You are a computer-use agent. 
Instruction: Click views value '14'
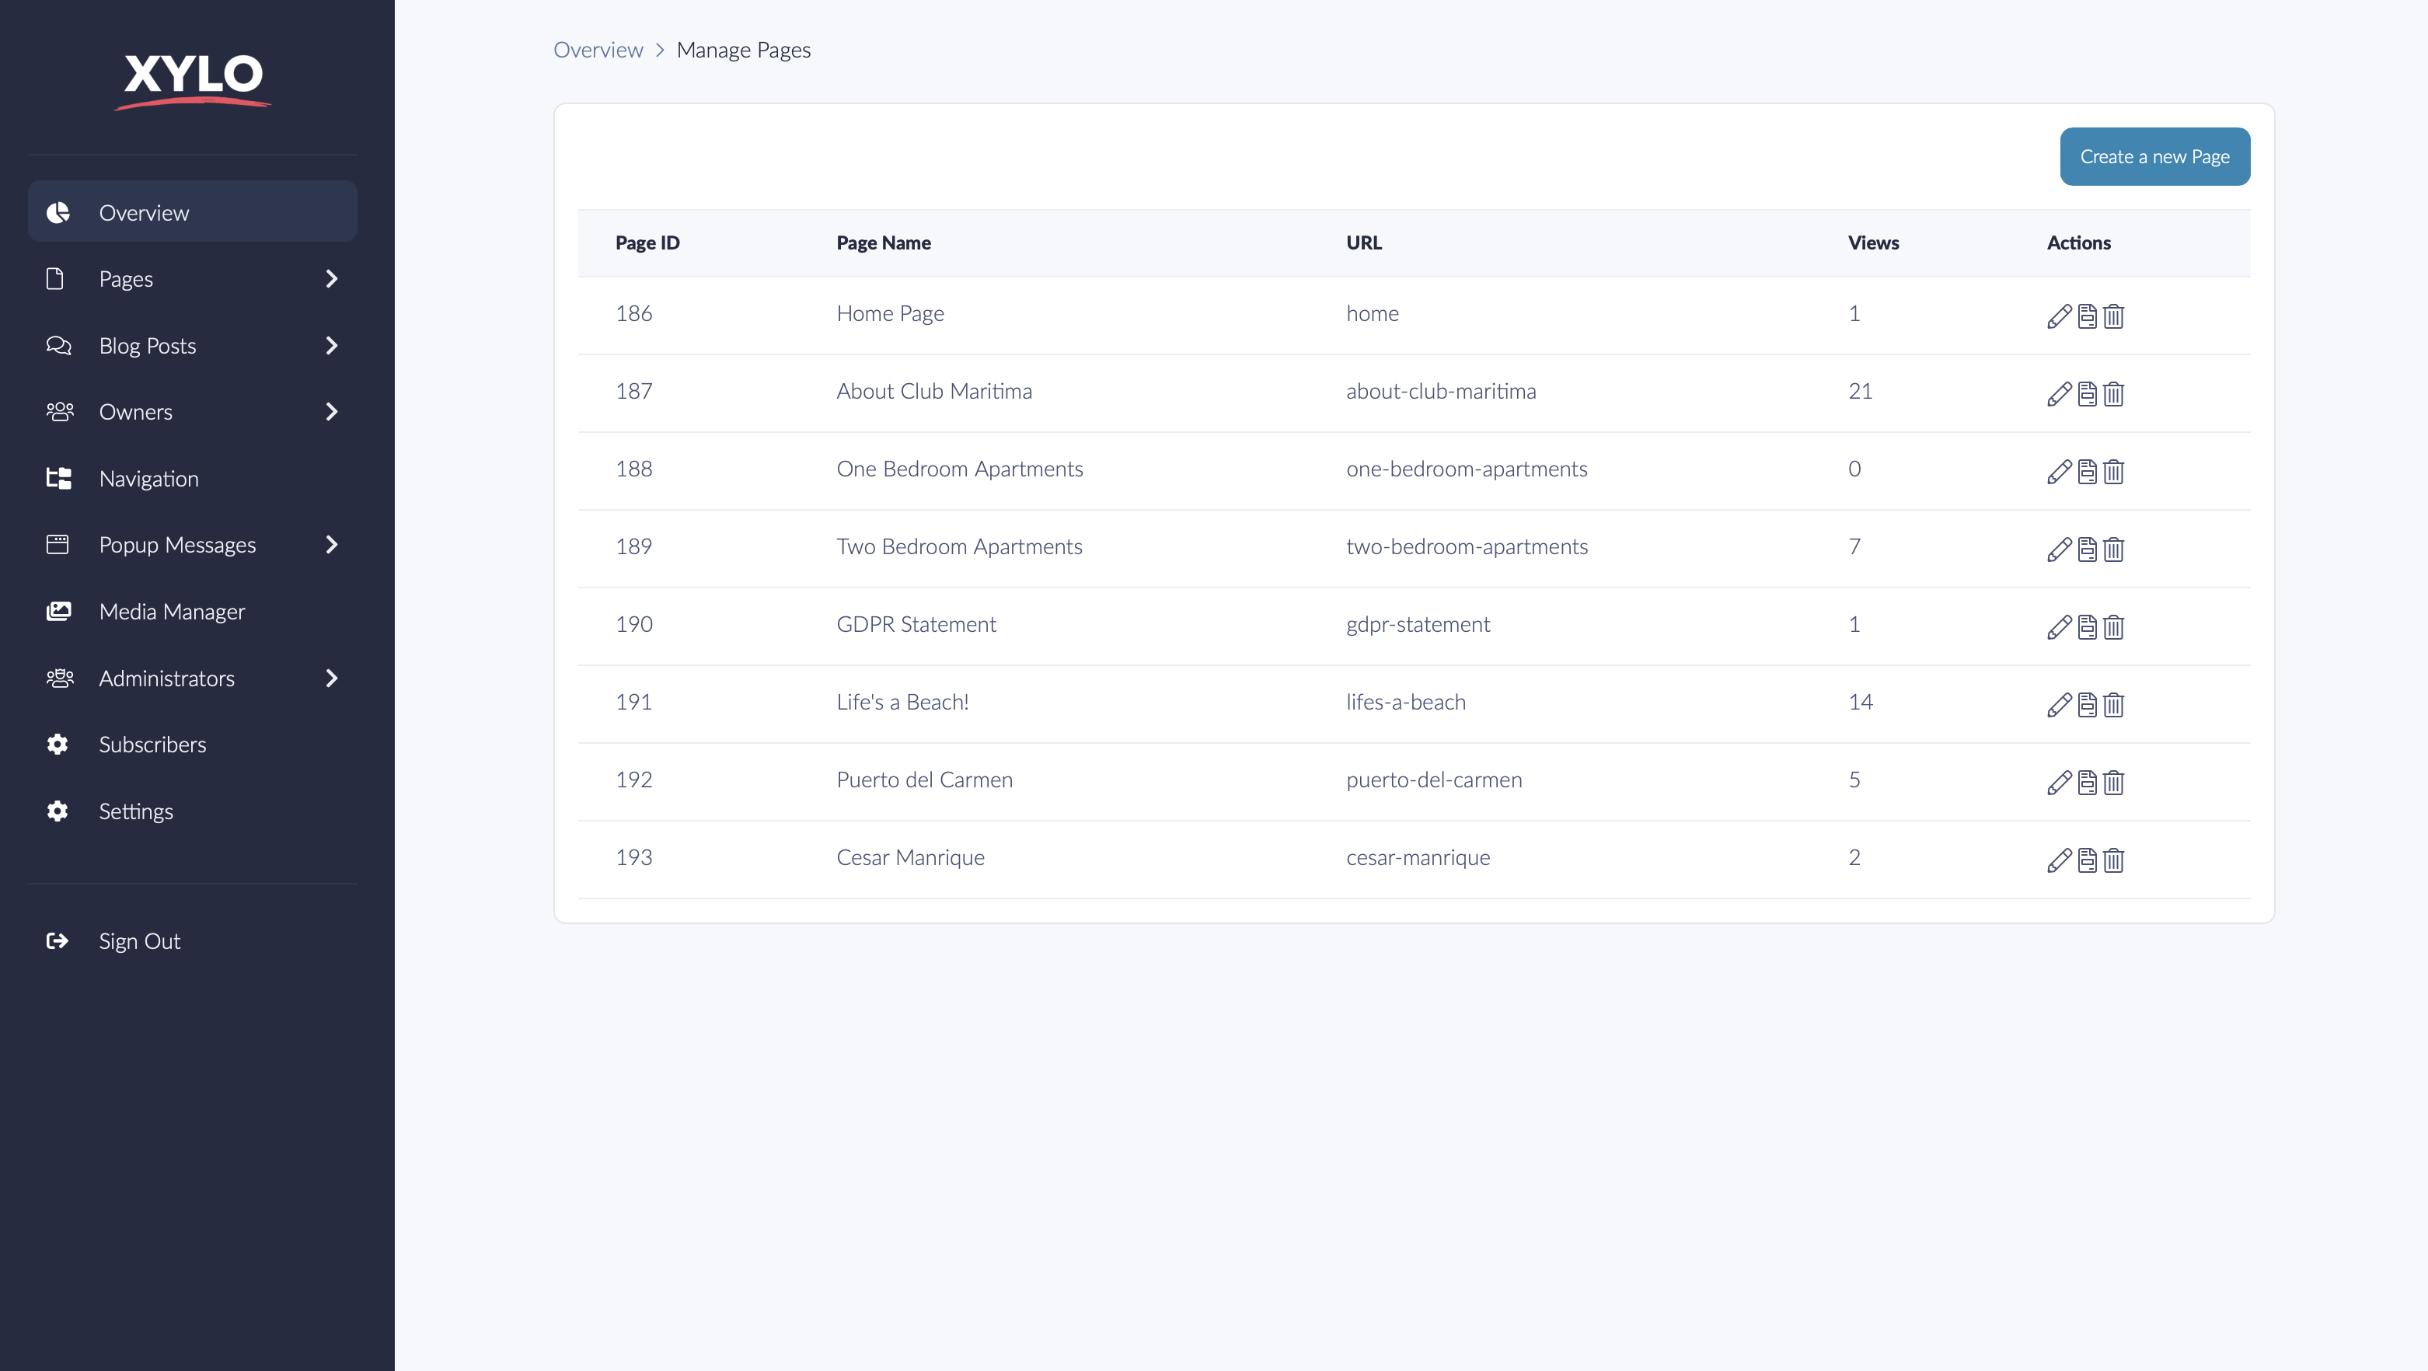(1860, 702)
